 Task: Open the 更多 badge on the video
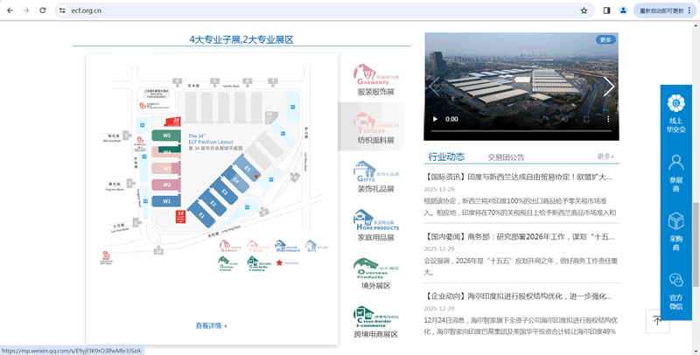pyautogui.click(x=605, y=40)
